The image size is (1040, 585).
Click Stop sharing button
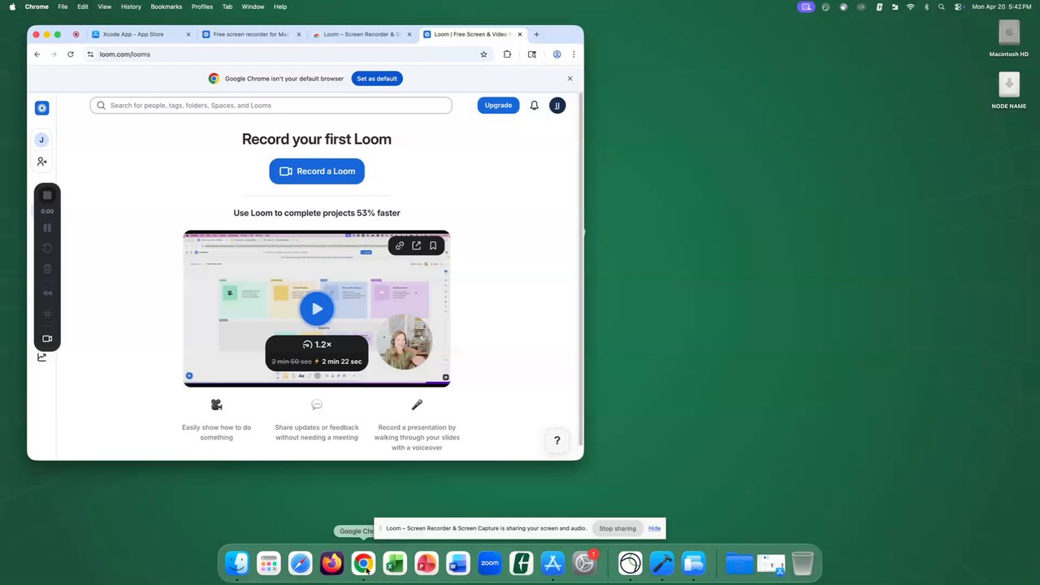tap(617, 529)
